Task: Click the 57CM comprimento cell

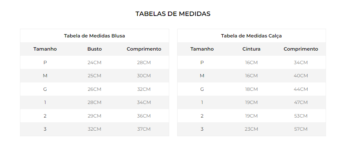Action: coord(301,129)
